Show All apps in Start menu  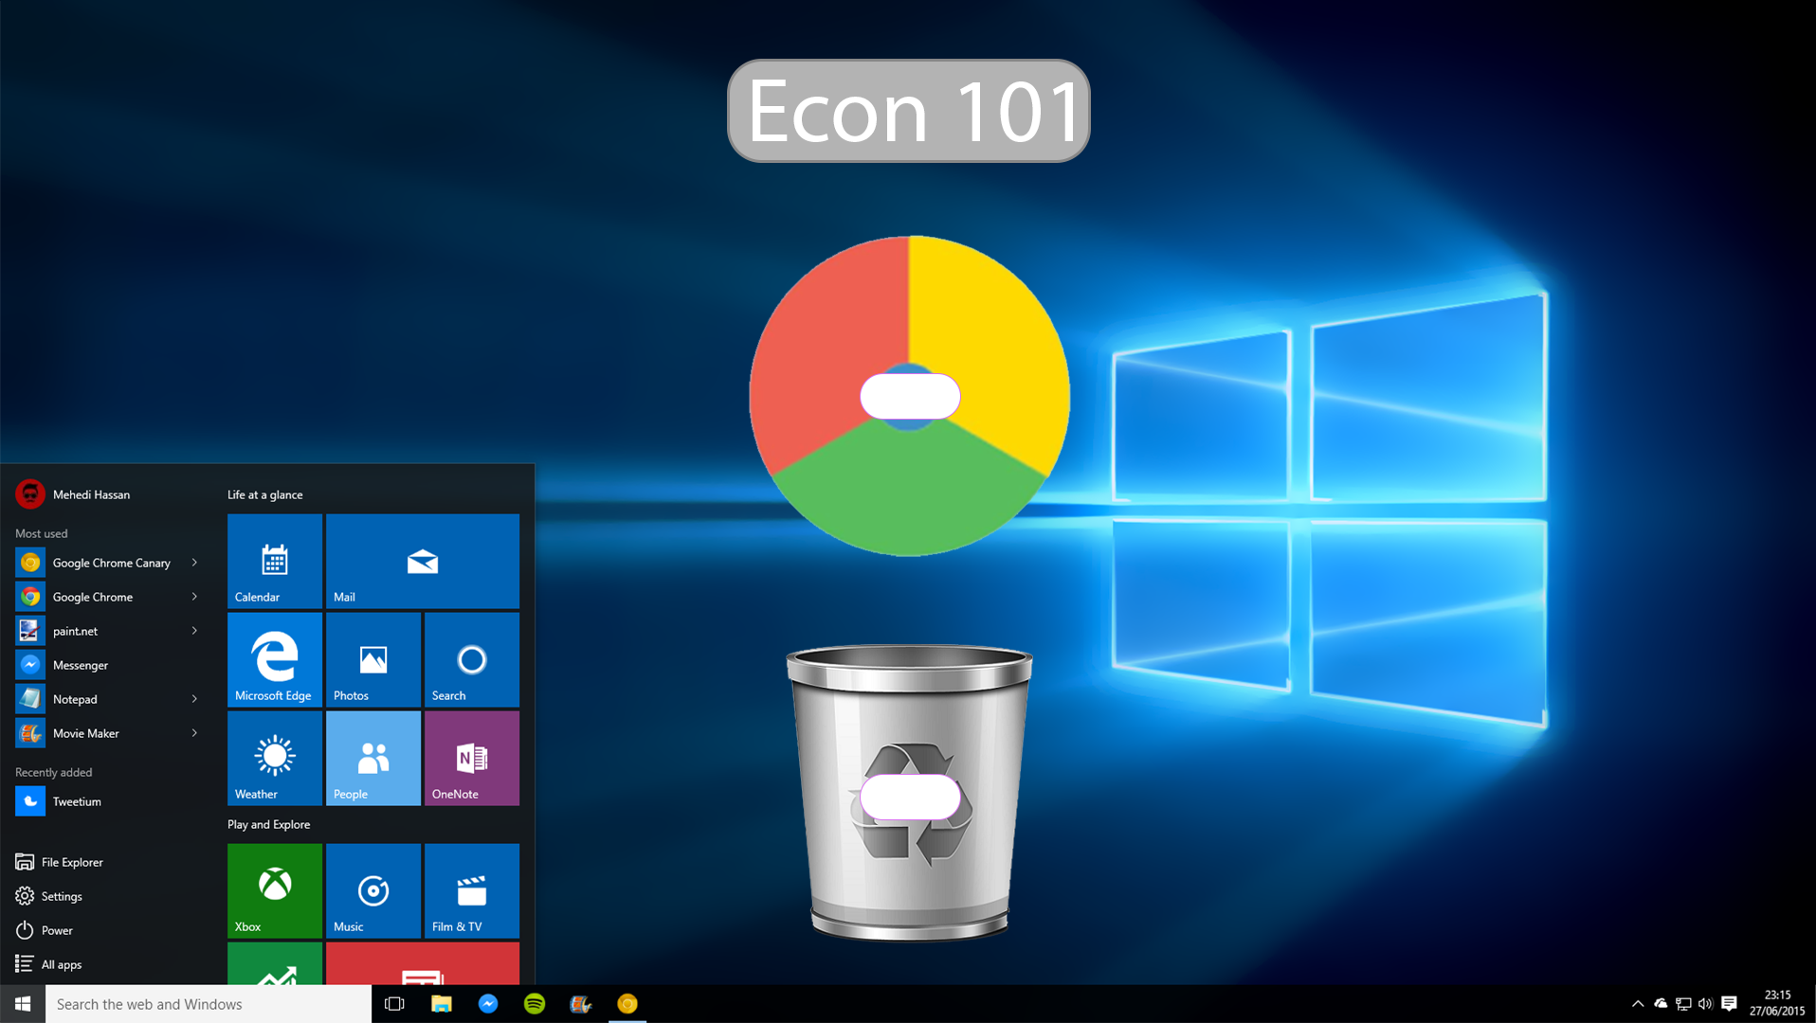[49, 964]
